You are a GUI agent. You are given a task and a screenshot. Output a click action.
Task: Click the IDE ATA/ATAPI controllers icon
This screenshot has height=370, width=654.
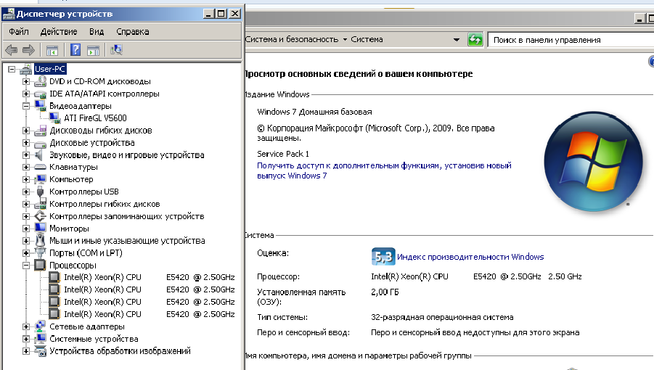40,94
